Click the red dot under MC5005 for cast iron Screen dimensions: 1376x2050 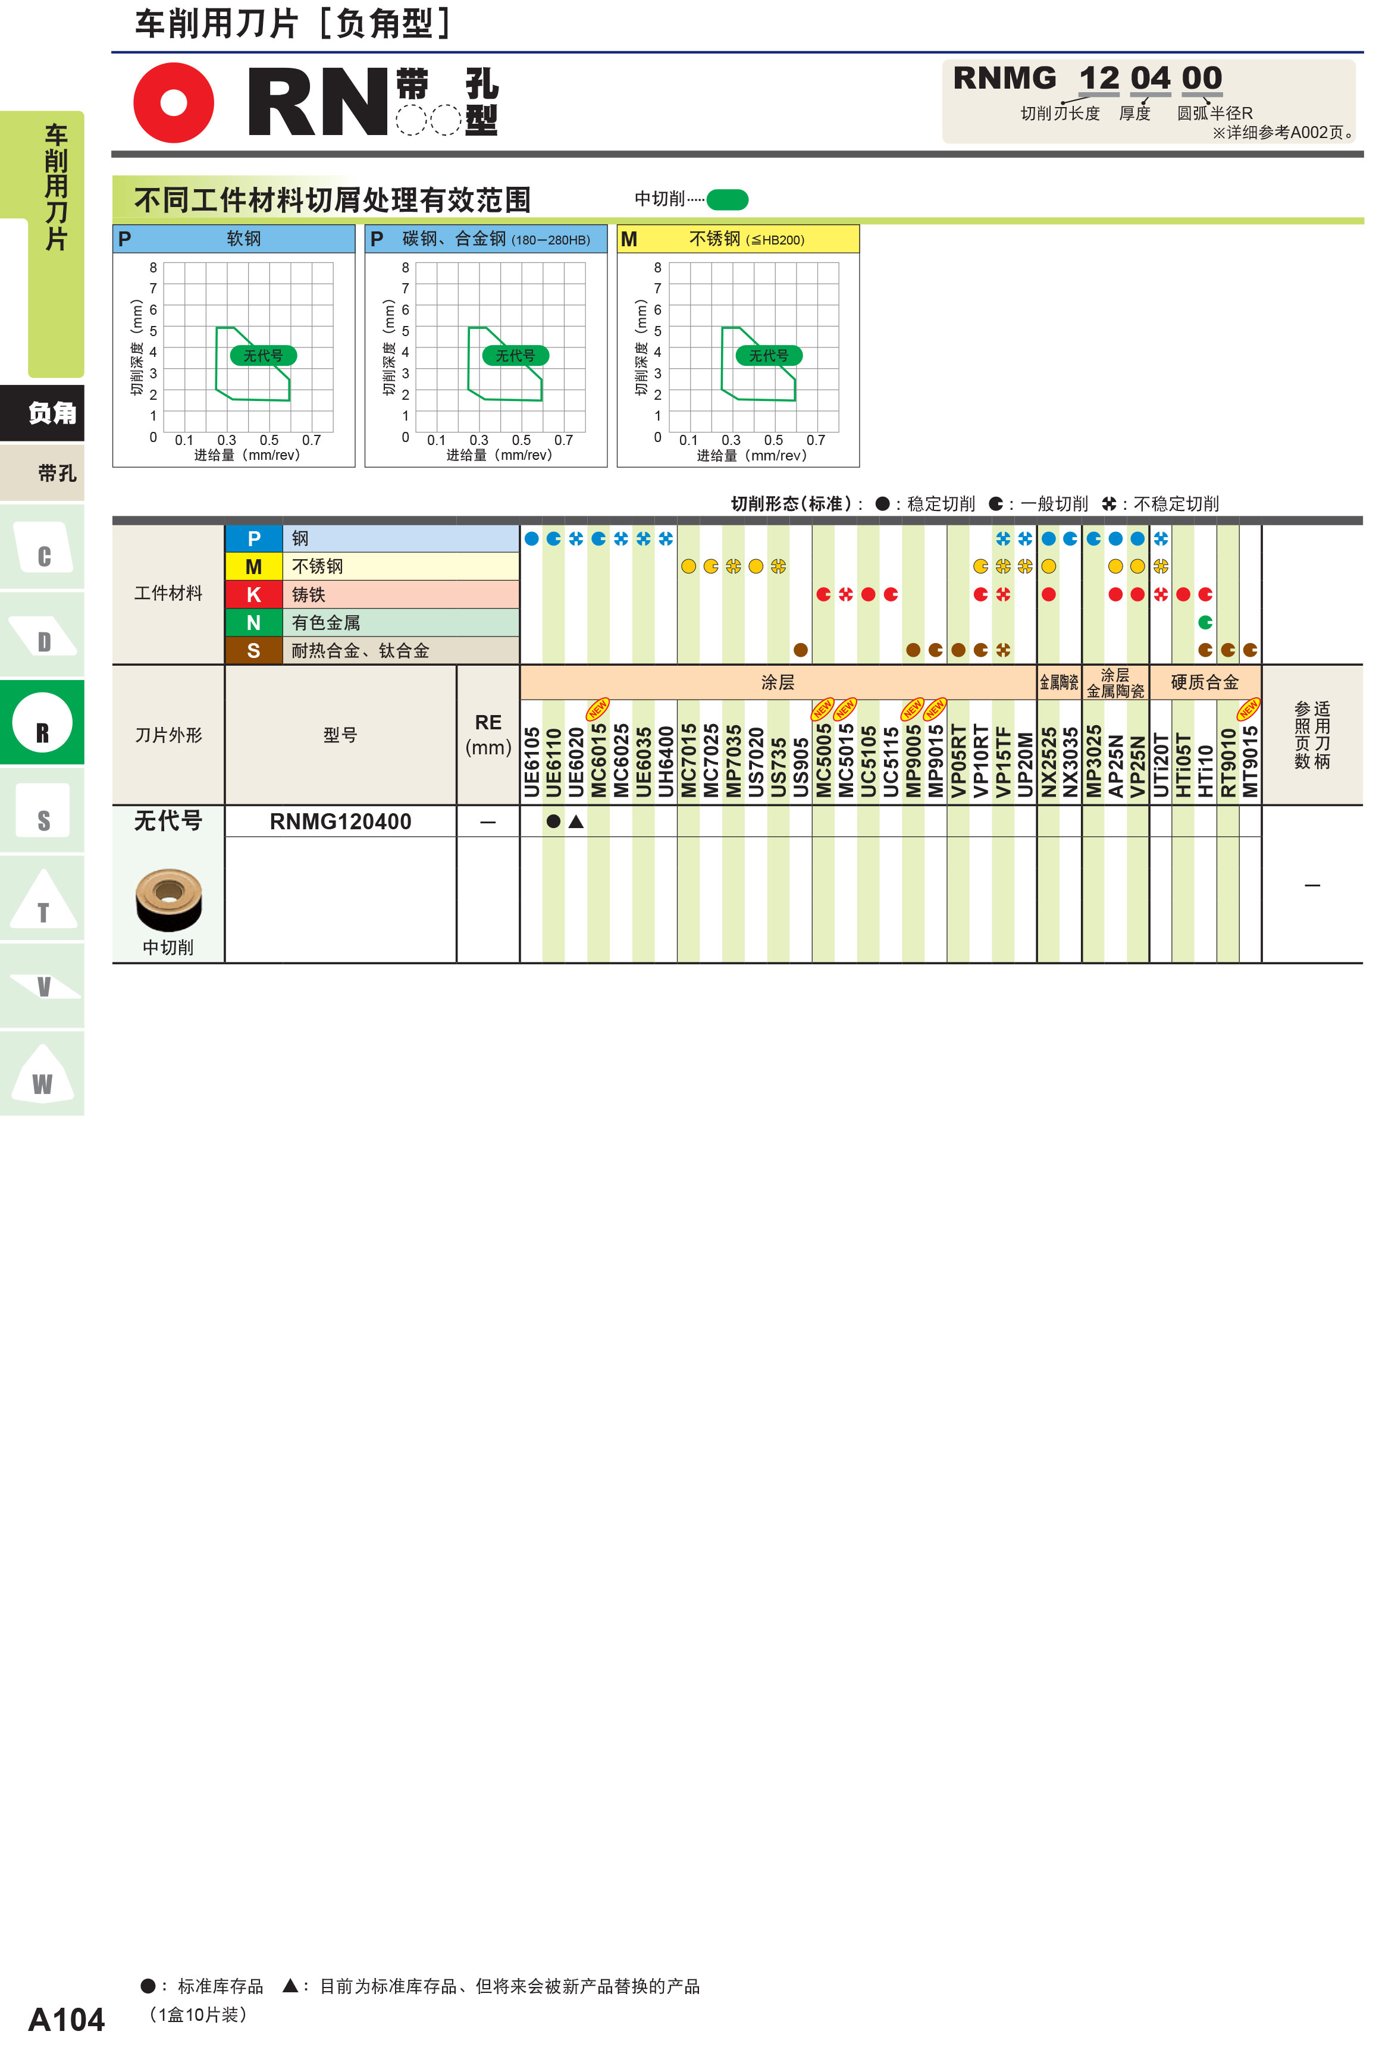823,594
